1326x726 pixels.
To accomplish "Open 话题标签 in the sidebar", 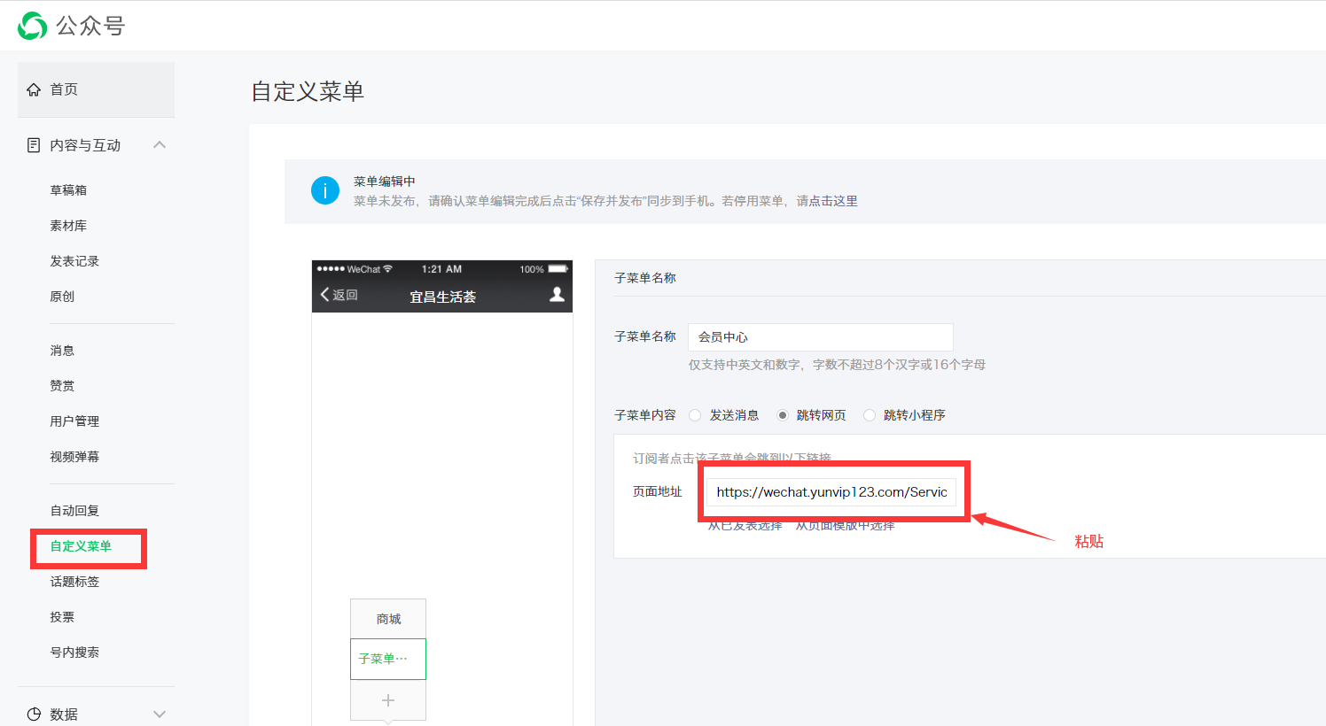I will coord(74,582).
